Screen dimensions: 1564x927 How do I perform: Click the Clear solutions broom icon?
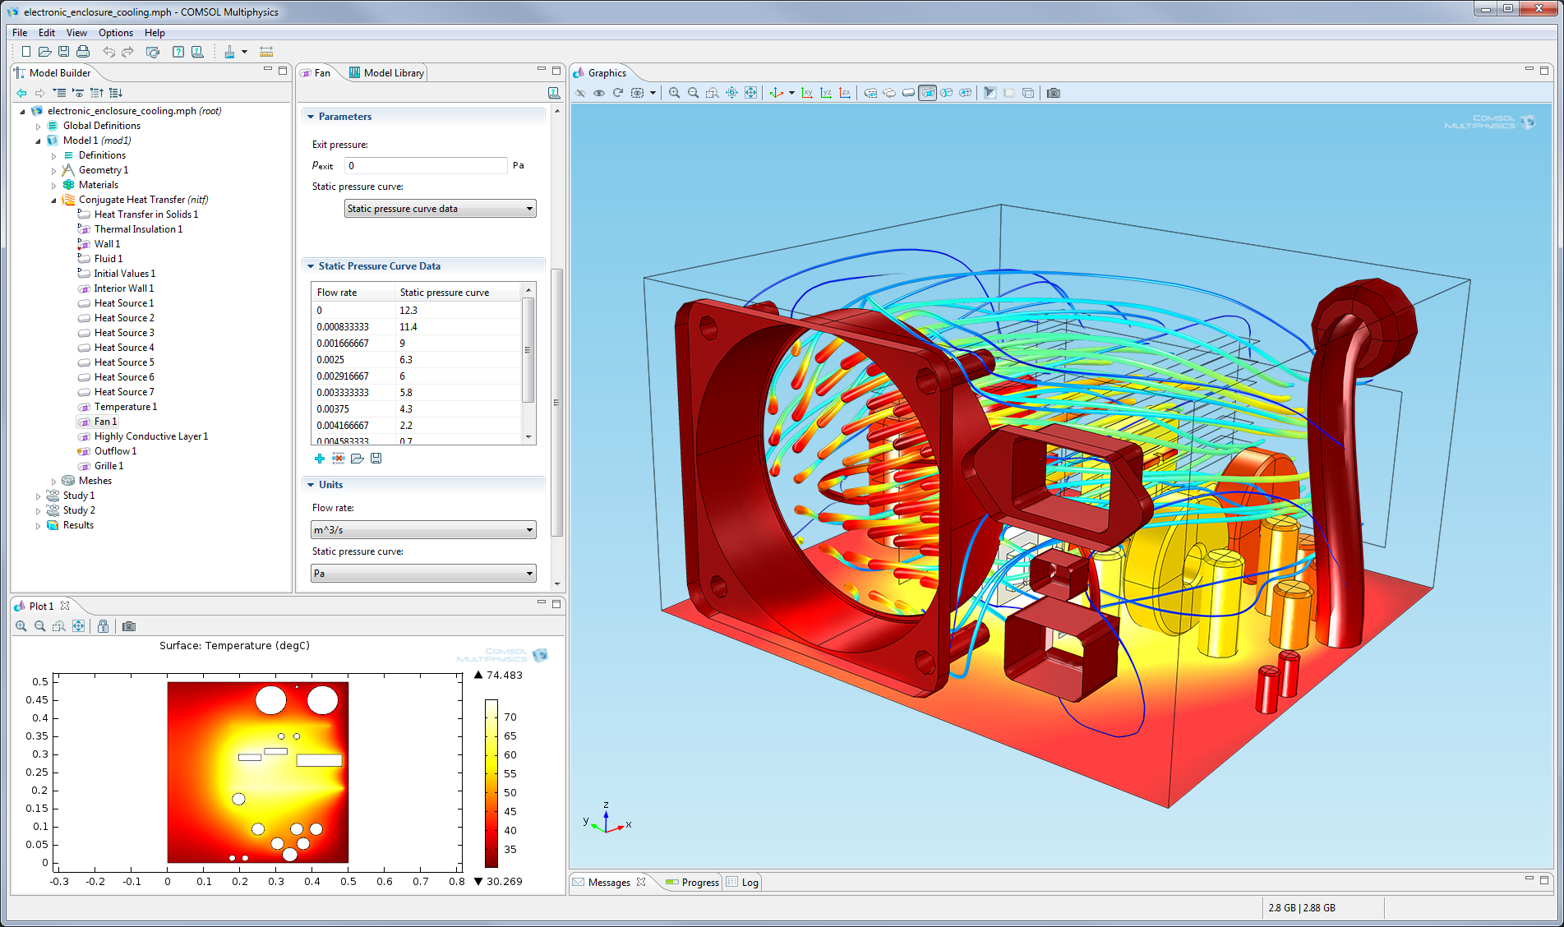230,52
